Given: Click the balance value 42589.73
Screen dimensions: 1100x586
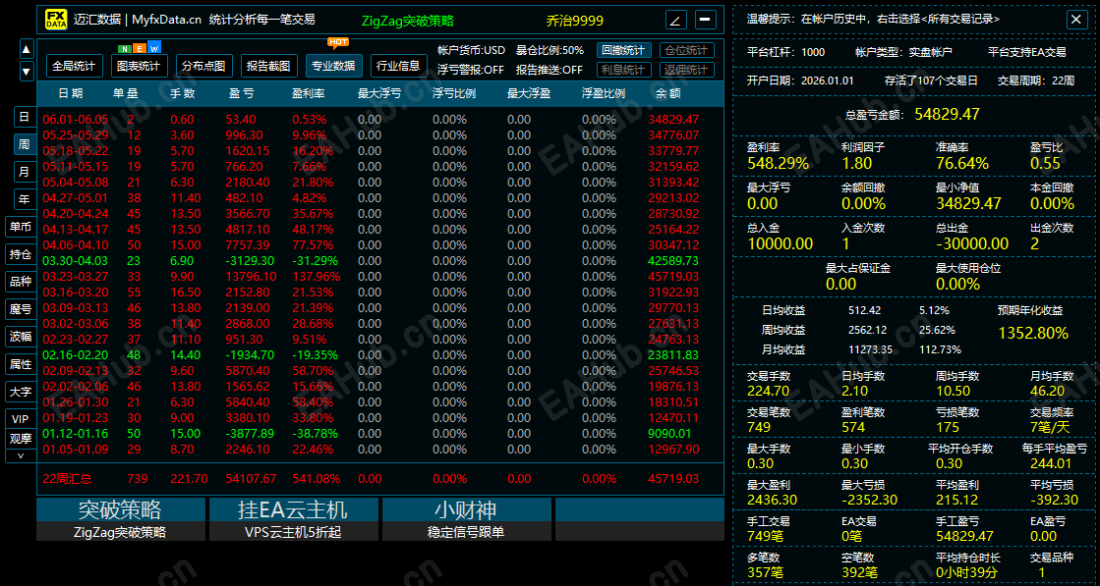Looking at the screenshot, I should coord(673,260).
